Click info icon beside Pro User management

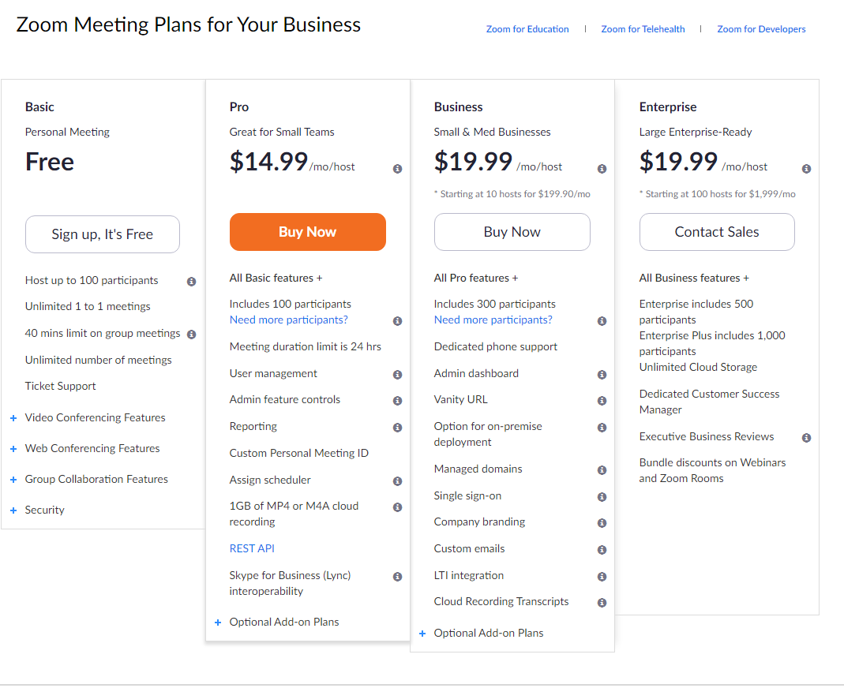pyautogui.click(x=397, y=375)
